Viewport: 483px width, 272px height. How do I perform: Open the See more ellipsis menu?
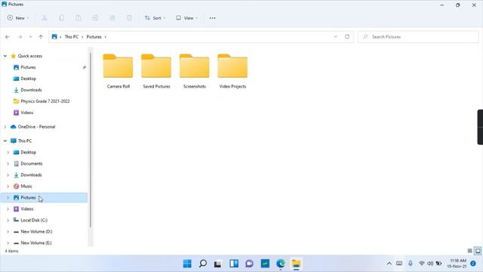pos(212,18)
